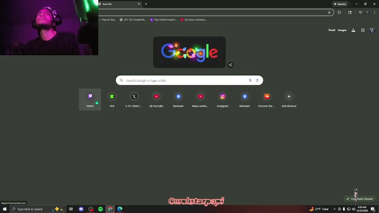Open the volume control in system tray
This screenshot has width=379, height=213.
click(x=354, y=209)
